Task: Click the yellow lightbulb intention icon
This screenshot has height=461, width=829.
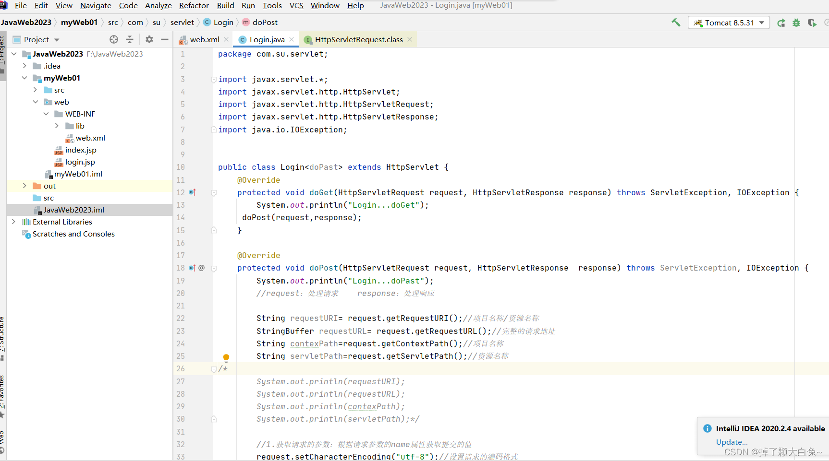Action: 226,358
